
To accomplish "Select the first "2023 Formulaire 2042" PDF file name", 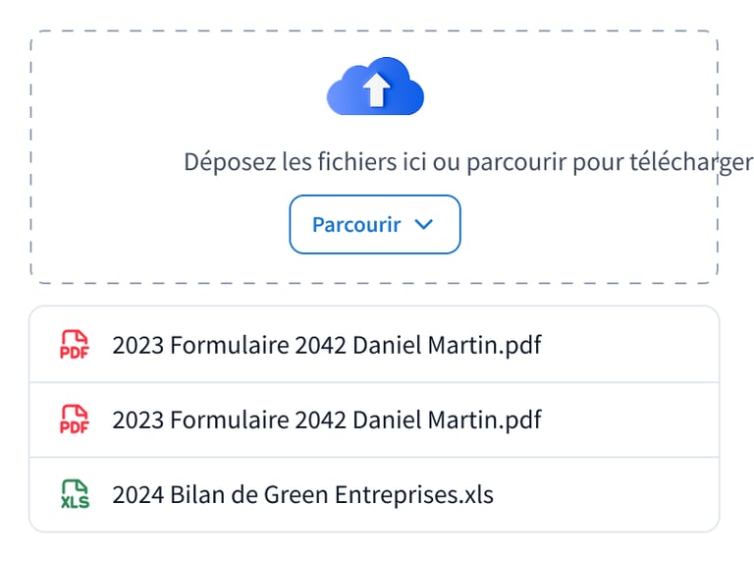I will 230,345.
